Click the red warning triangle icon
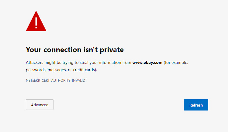The width and height of the screenshot is (228, 132). click(36, 21)
